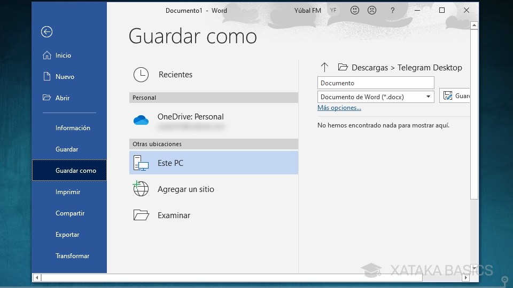Click the vertical scrollbar down arrow
This screenshot has width=513, height=288.
tap(474, 268)
